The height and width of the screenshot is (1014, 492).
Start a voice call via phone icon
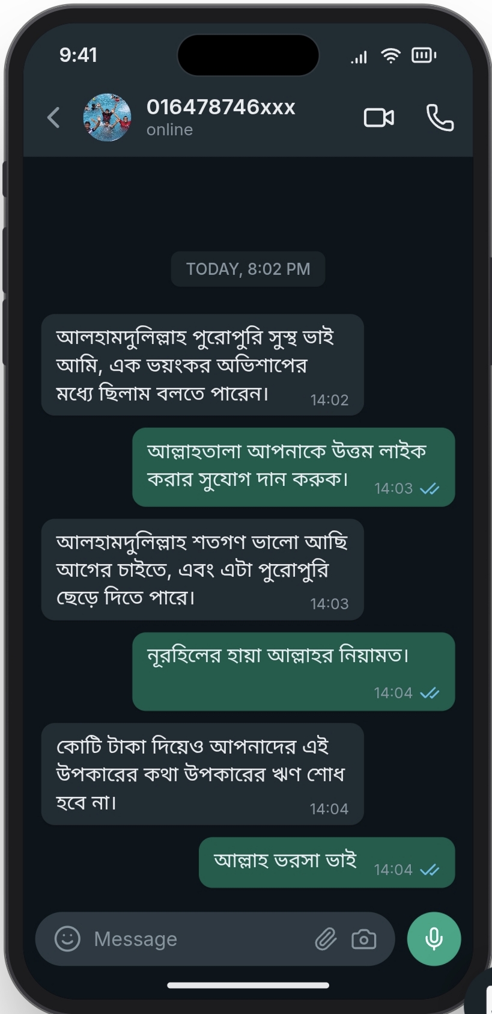tap(440, 117)
